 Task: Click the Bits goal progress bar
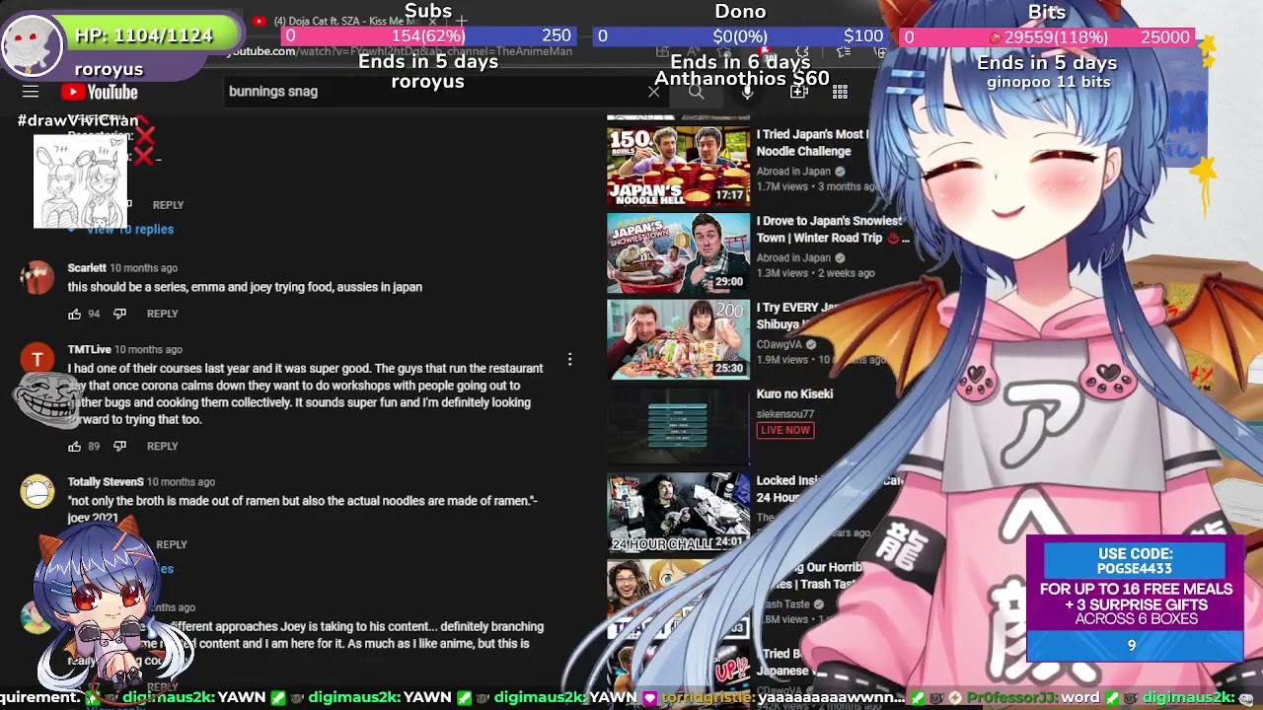1047,36
